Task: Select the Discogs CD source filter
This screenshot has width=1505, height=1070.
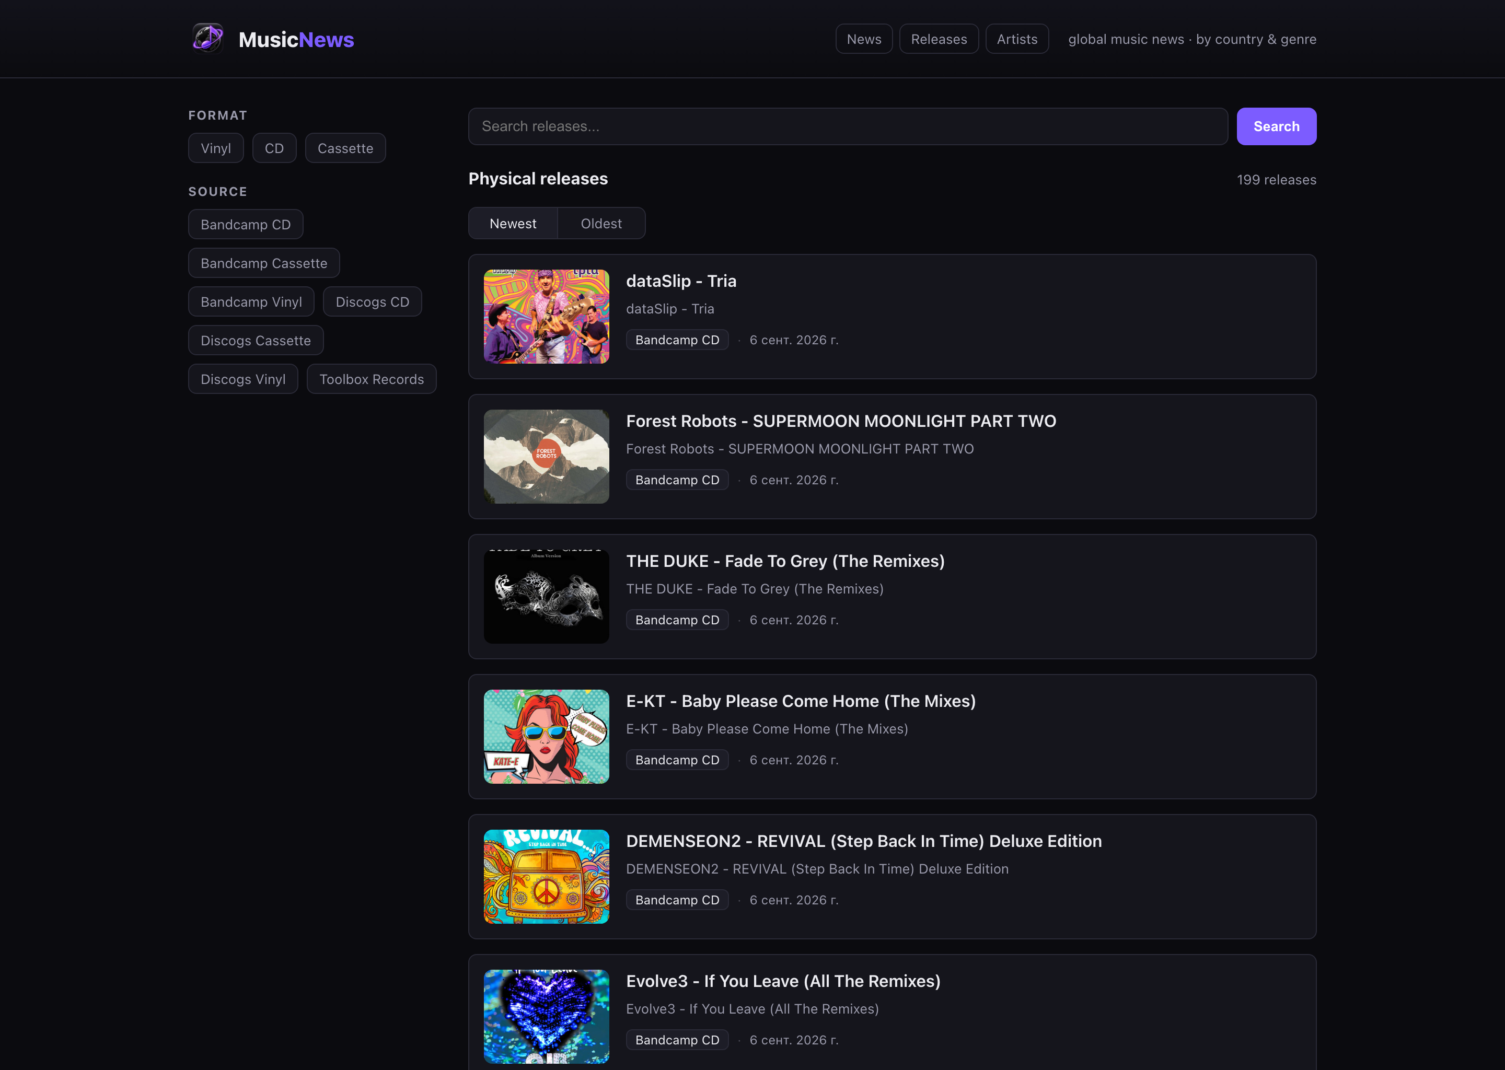Action: 372,302
